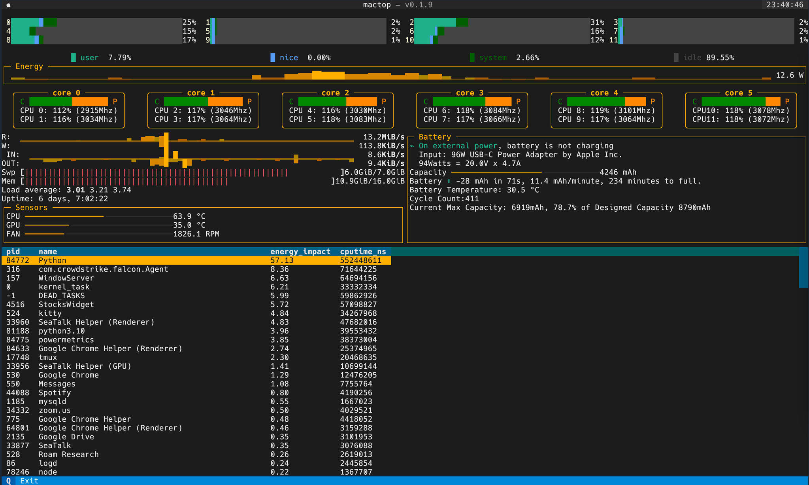The height and width of the screenshot is (485, 809).
Task: Click the process list scrollbar thumb
Action: tap(803, 268)
